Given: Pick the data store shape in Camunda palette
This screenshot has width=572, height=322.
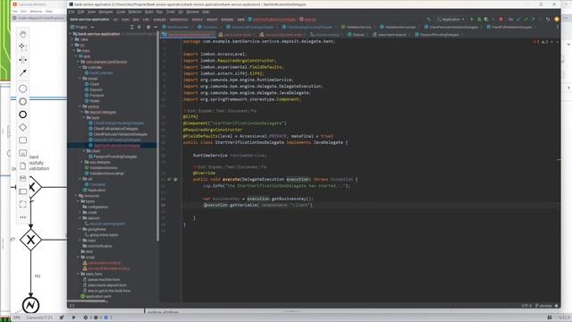Looking at the screenshot, I should 22,179.
